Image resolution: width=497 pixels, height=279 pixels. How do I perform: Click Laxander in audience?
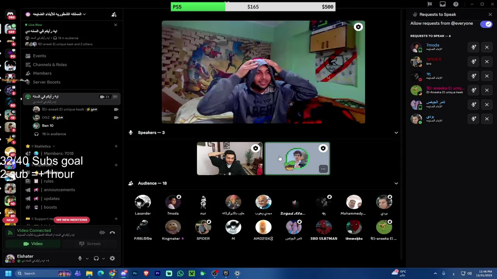point(142,205)
